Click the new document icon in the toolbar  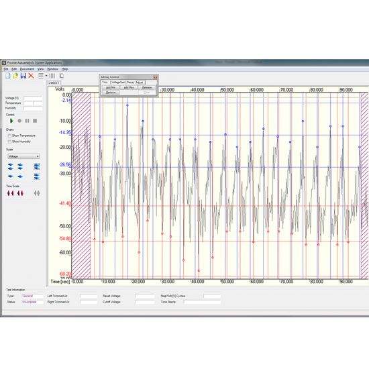(8, 76)
